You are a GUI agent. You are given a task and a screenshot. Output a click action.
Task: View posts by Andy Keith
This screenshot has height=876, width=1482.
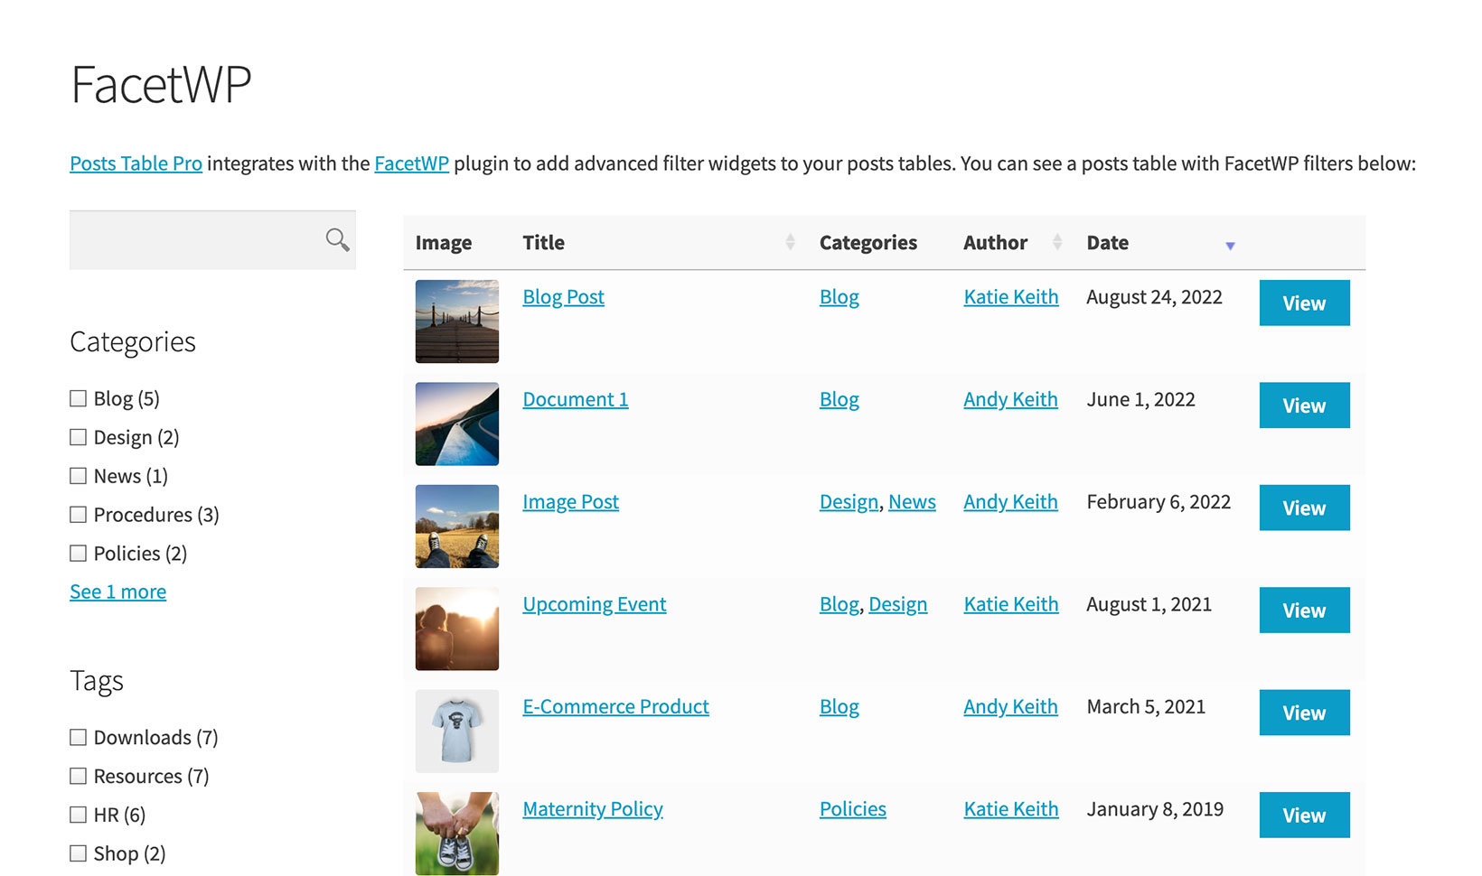click(x=1010, y=398)
